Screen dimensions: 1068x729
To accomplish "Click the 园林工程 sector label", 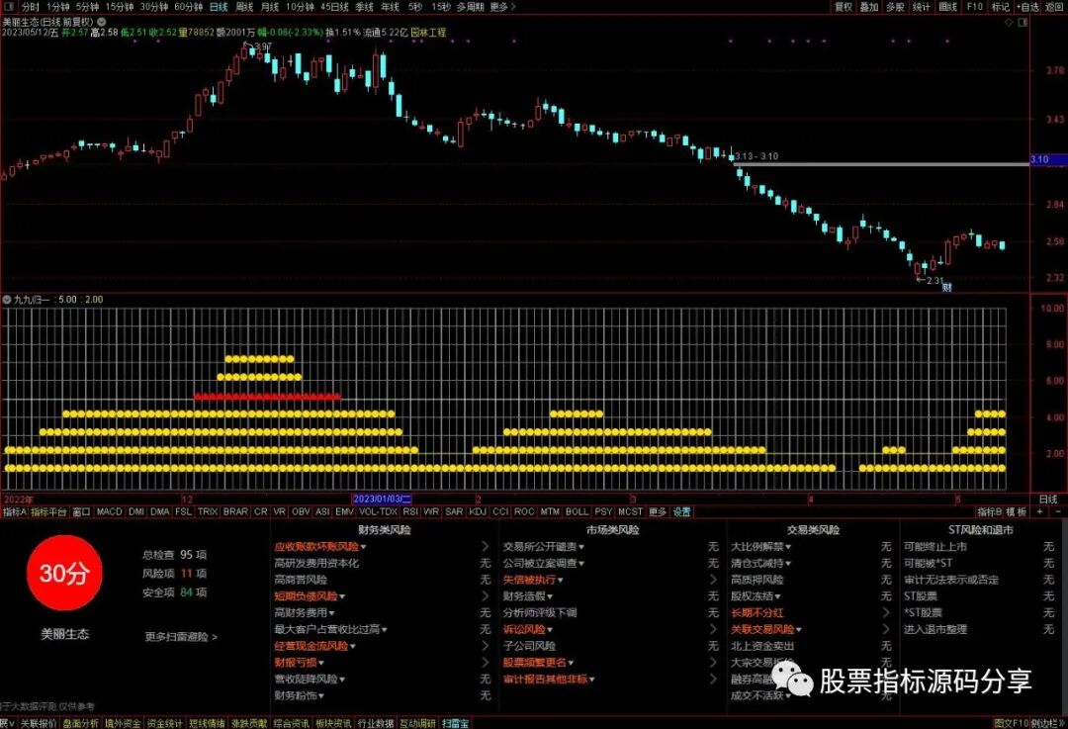I will tap(428, 33).
